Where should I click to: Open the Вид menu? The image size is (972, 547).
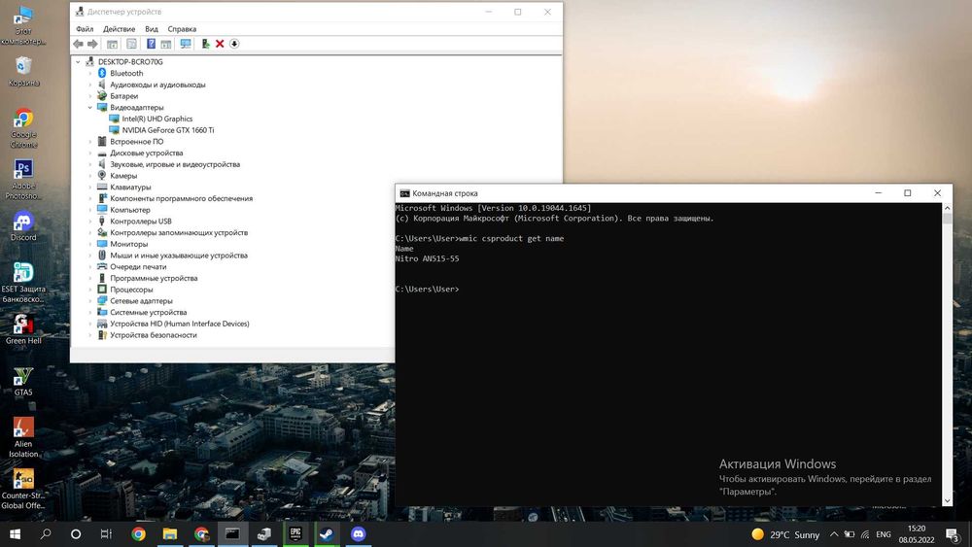tap(152, 29)
